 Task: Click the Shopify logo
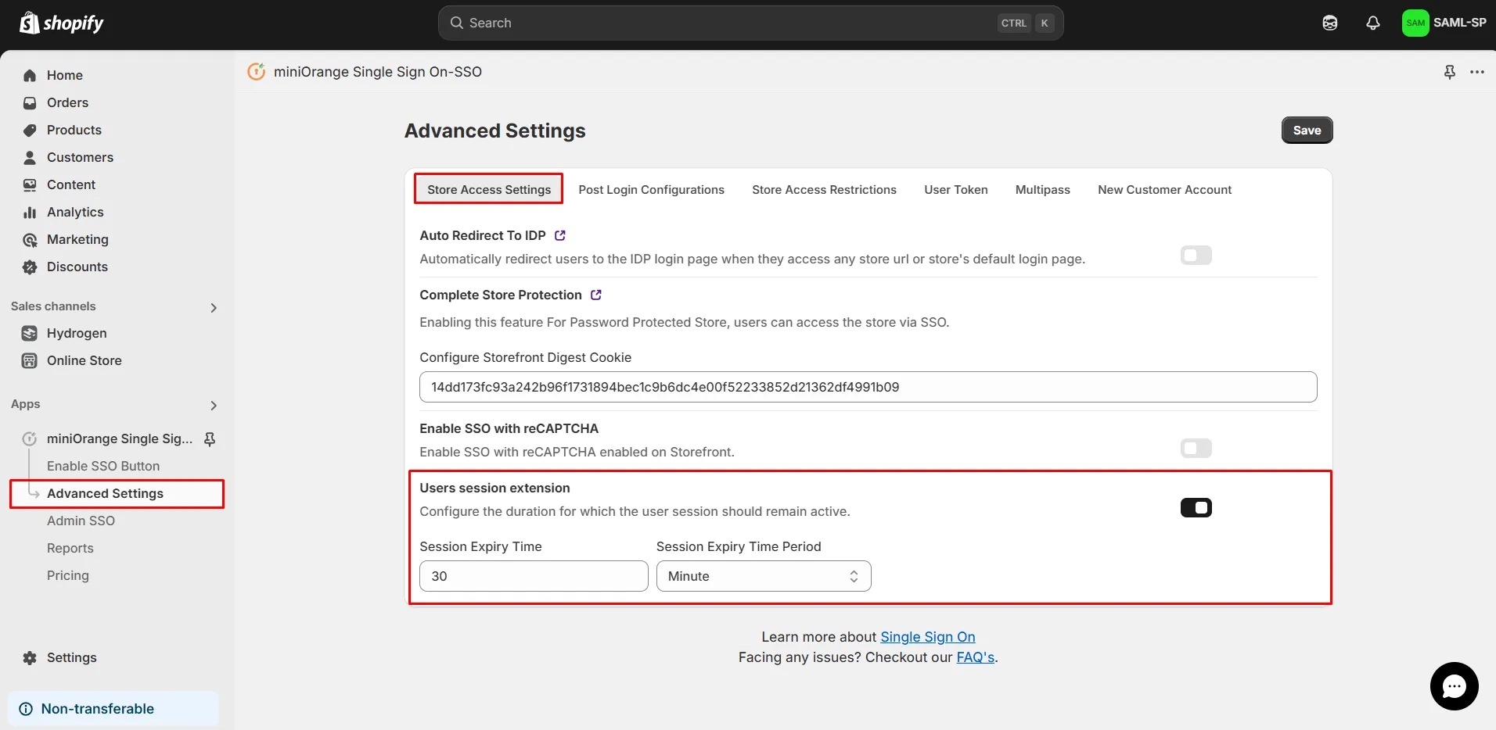[x=61, y=23]
